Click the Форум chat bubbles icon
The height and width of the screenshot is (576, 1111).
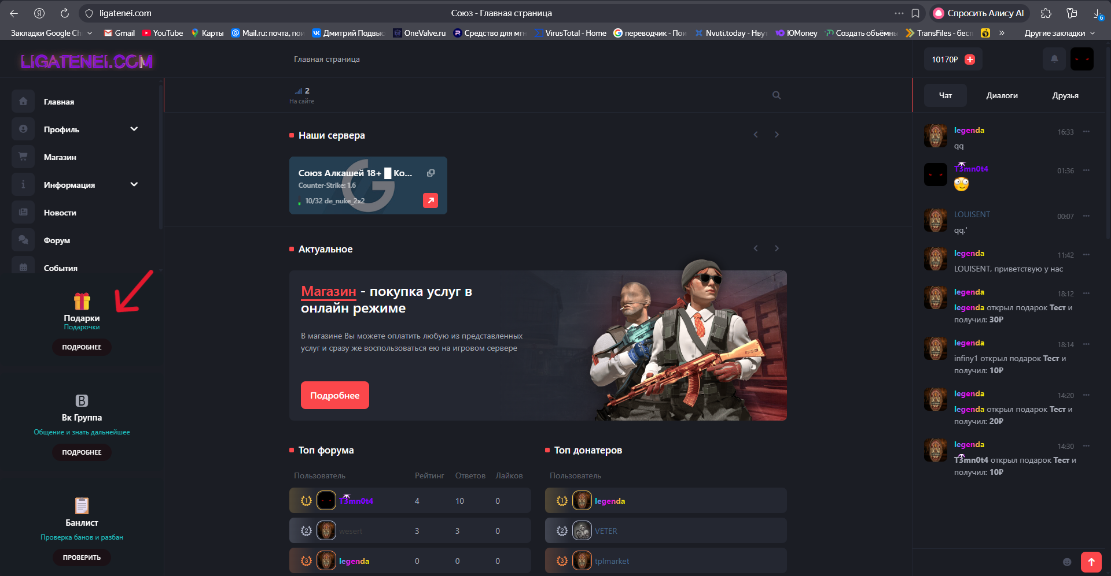pos(23,240)
